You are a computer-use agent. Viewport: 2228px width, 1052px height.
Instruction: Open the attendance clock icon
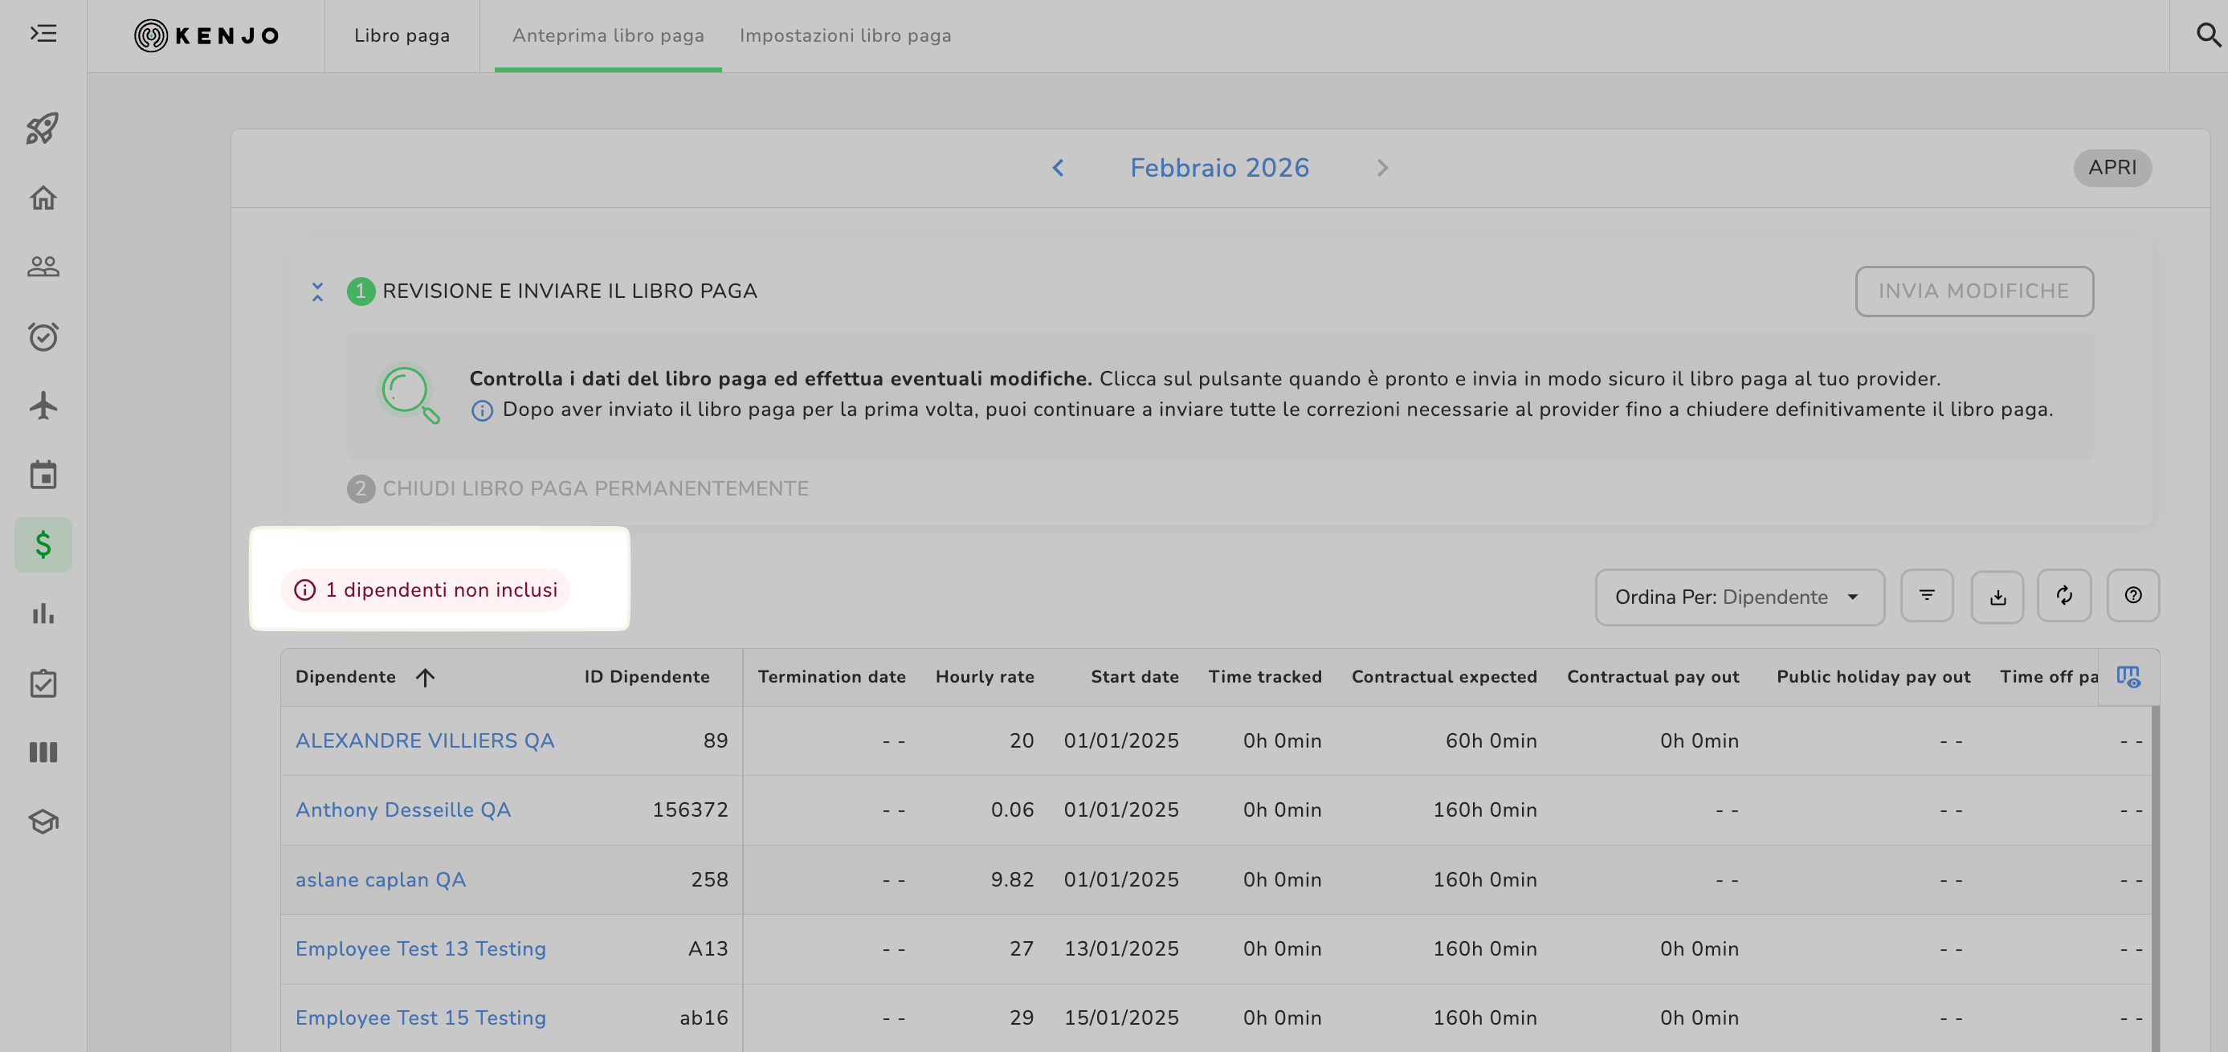[43, 336]
